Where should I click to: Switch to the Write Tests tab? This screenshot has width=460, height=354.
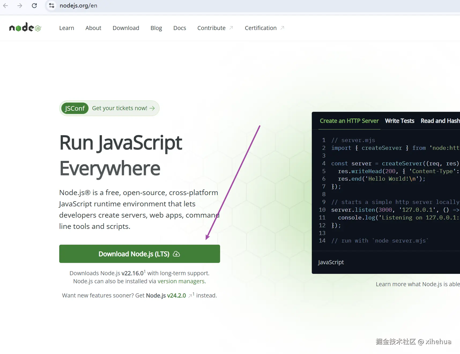pos(400,121)
